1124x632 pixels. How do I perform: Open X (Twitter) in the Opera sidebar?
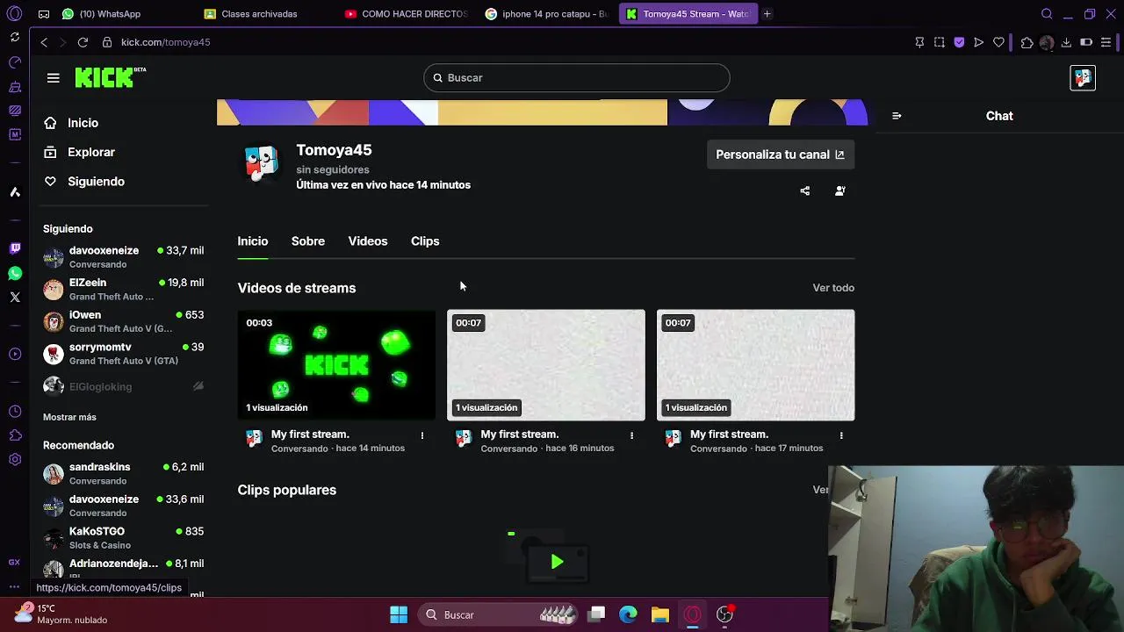point(15,298)
